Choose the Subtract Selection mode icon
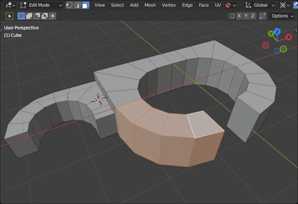 point(37,16)
